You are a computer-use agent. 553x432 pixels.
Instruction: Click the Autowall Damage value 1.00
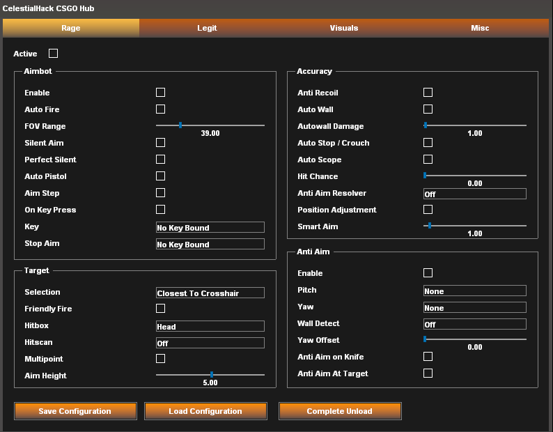(475, 133)
